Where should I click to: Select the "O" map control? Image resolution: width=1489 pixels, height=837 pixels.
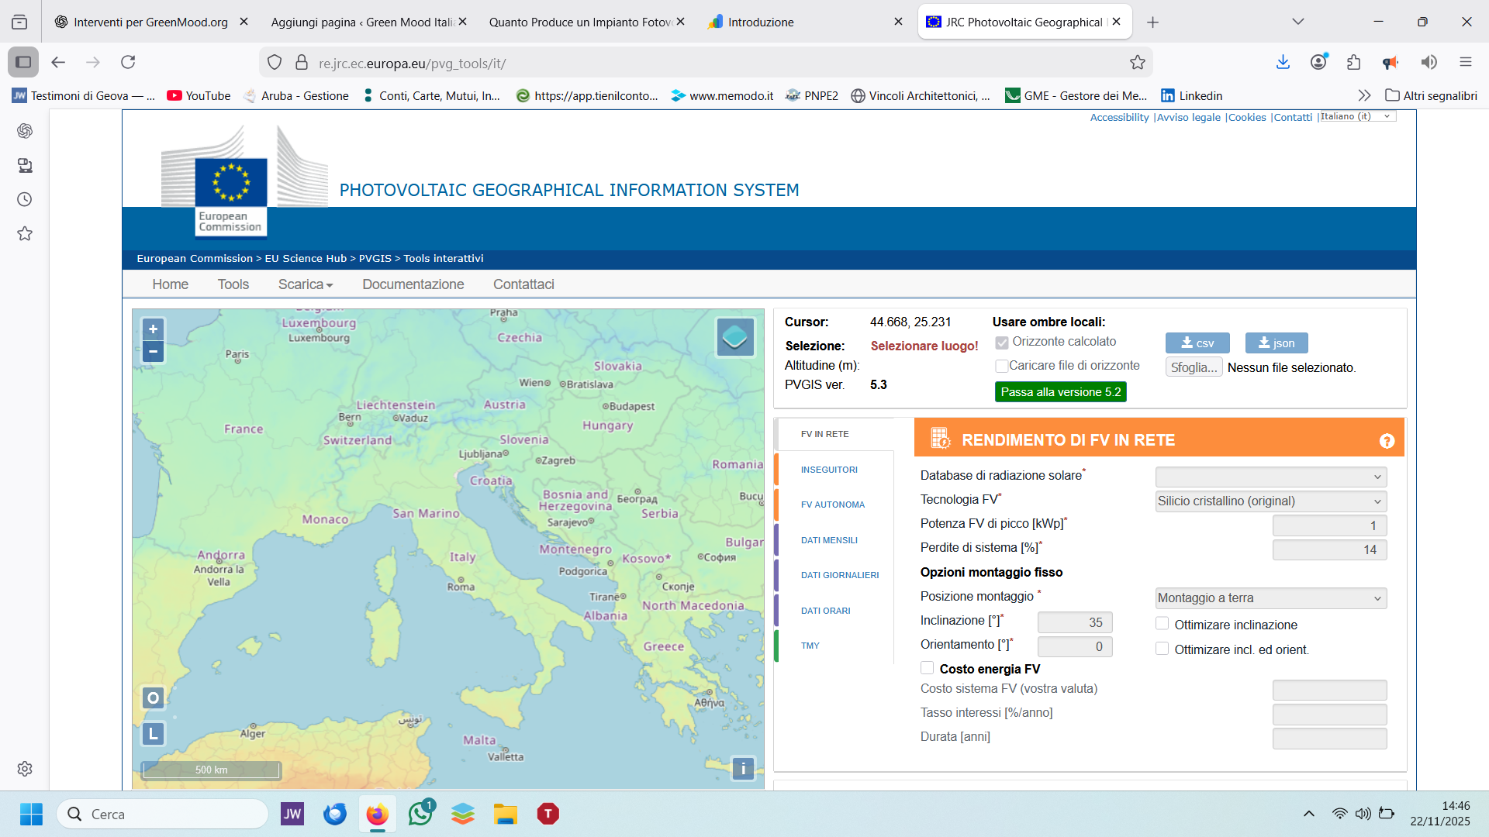[x=153, y=697]
